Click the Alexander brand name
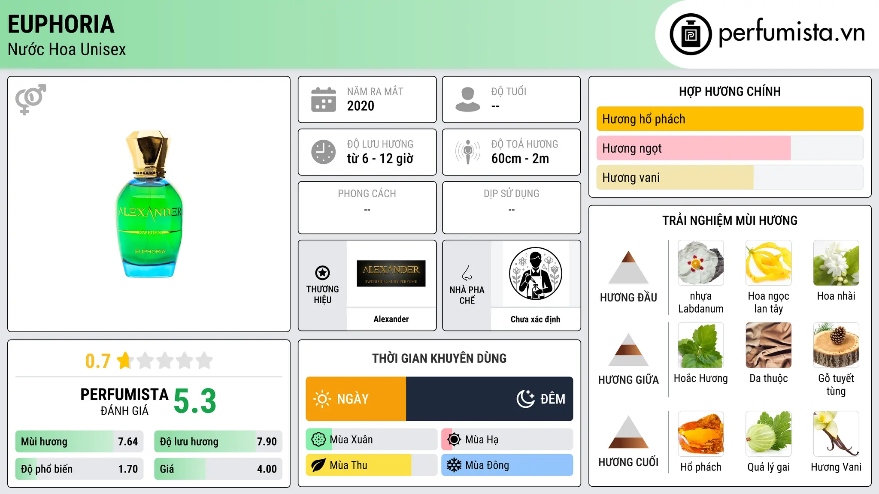The width and height of the screenshot is (879, 494). tap(391, 319)
